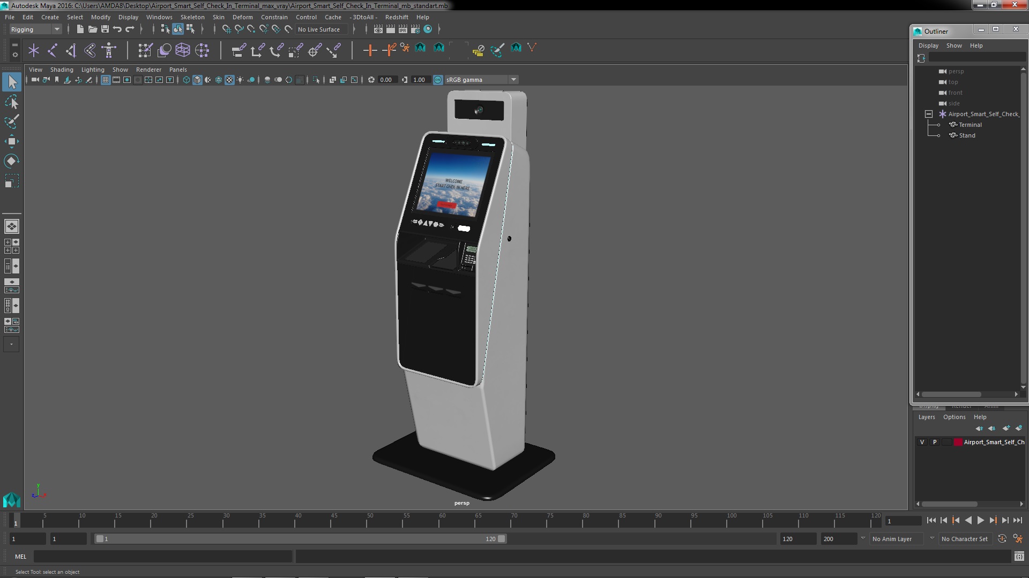This screenshot has height=578, width=1029.
Task: Go to start of playback range
Action: click(x=931, y=520)
